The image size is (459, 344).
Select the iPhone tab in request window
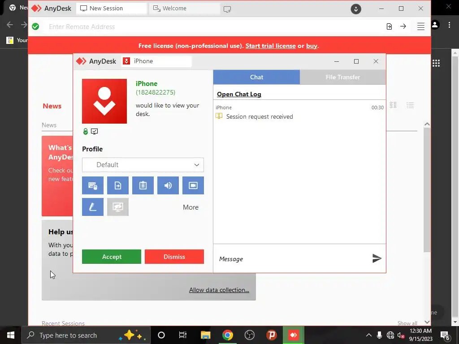pos(156,61)
